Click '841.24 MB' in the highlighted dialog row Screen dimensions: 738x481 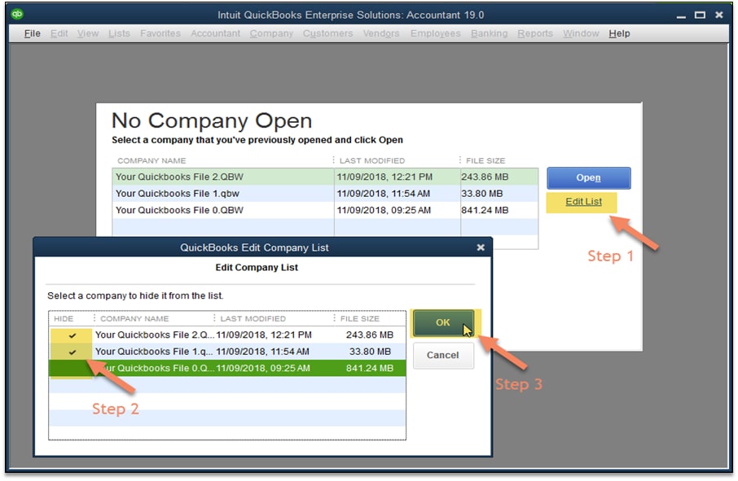[x=370, y=368]
